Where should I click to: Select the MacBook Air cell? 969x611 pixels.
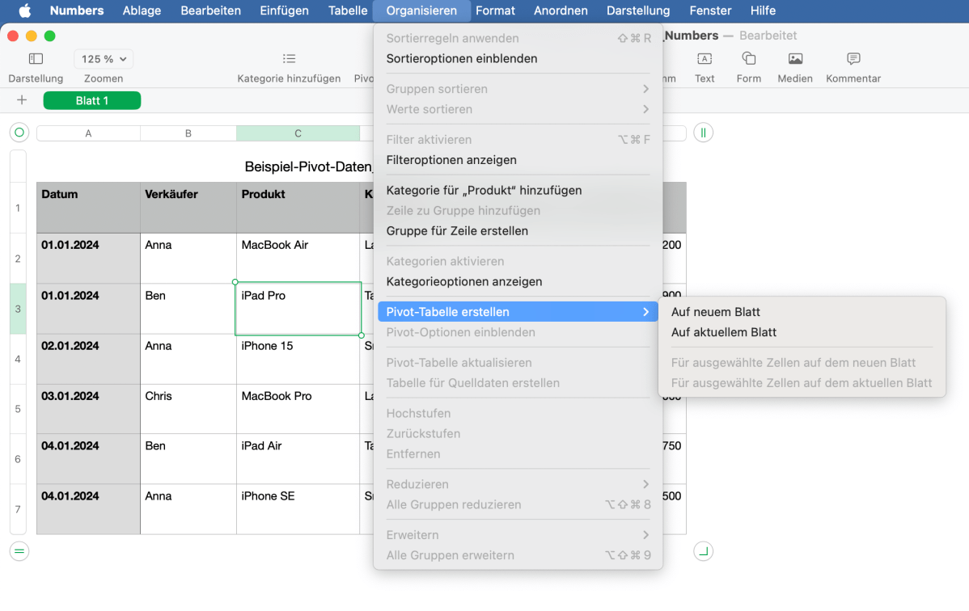(x=298, y=259)
